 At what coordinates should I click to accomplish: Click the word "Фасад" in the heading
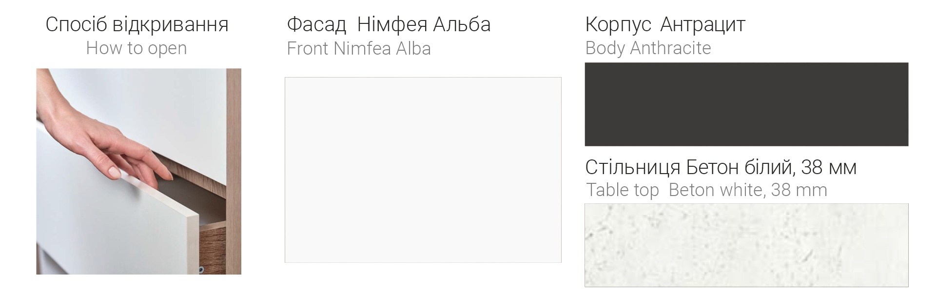(316, 24)
